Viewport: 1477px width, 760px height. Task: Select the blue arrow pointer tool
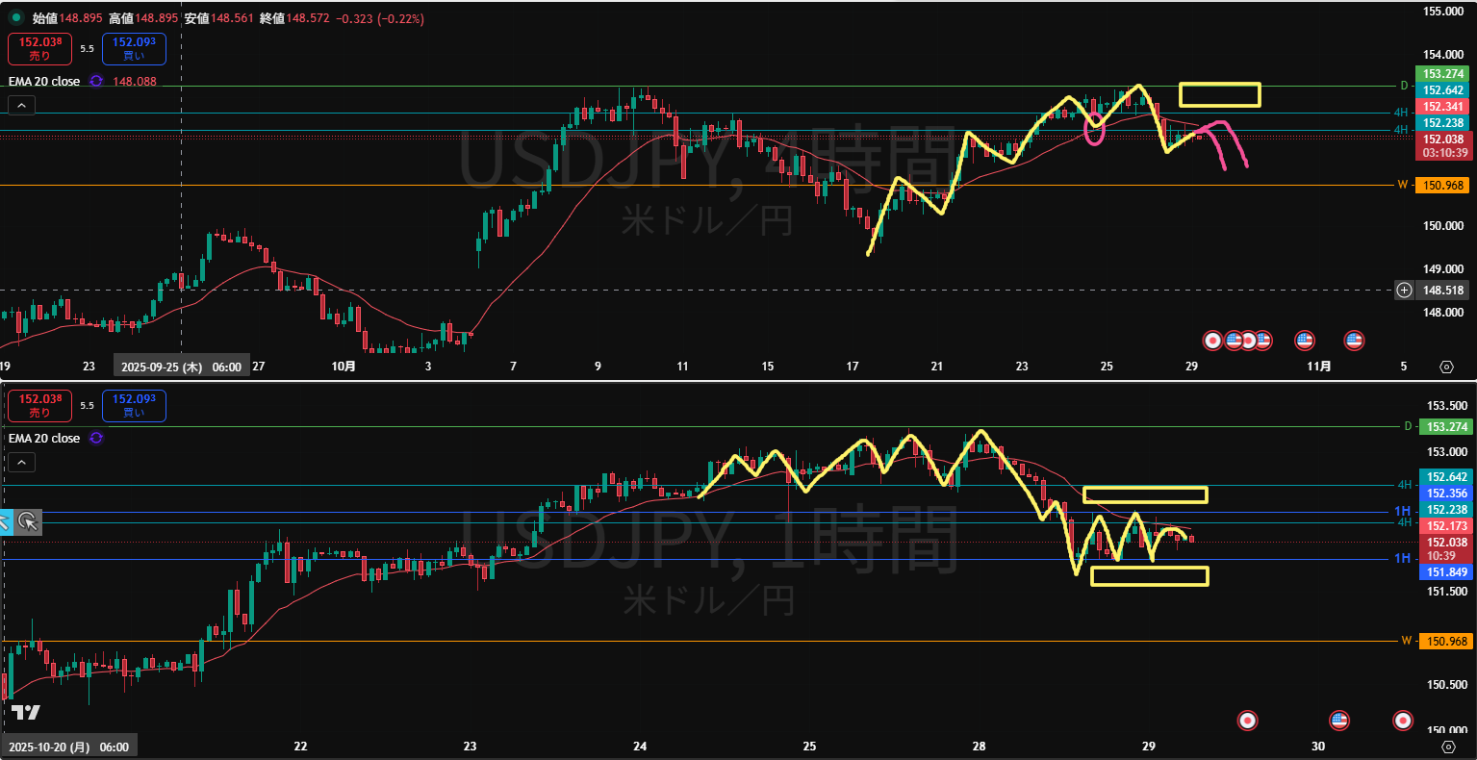point(4,521)
